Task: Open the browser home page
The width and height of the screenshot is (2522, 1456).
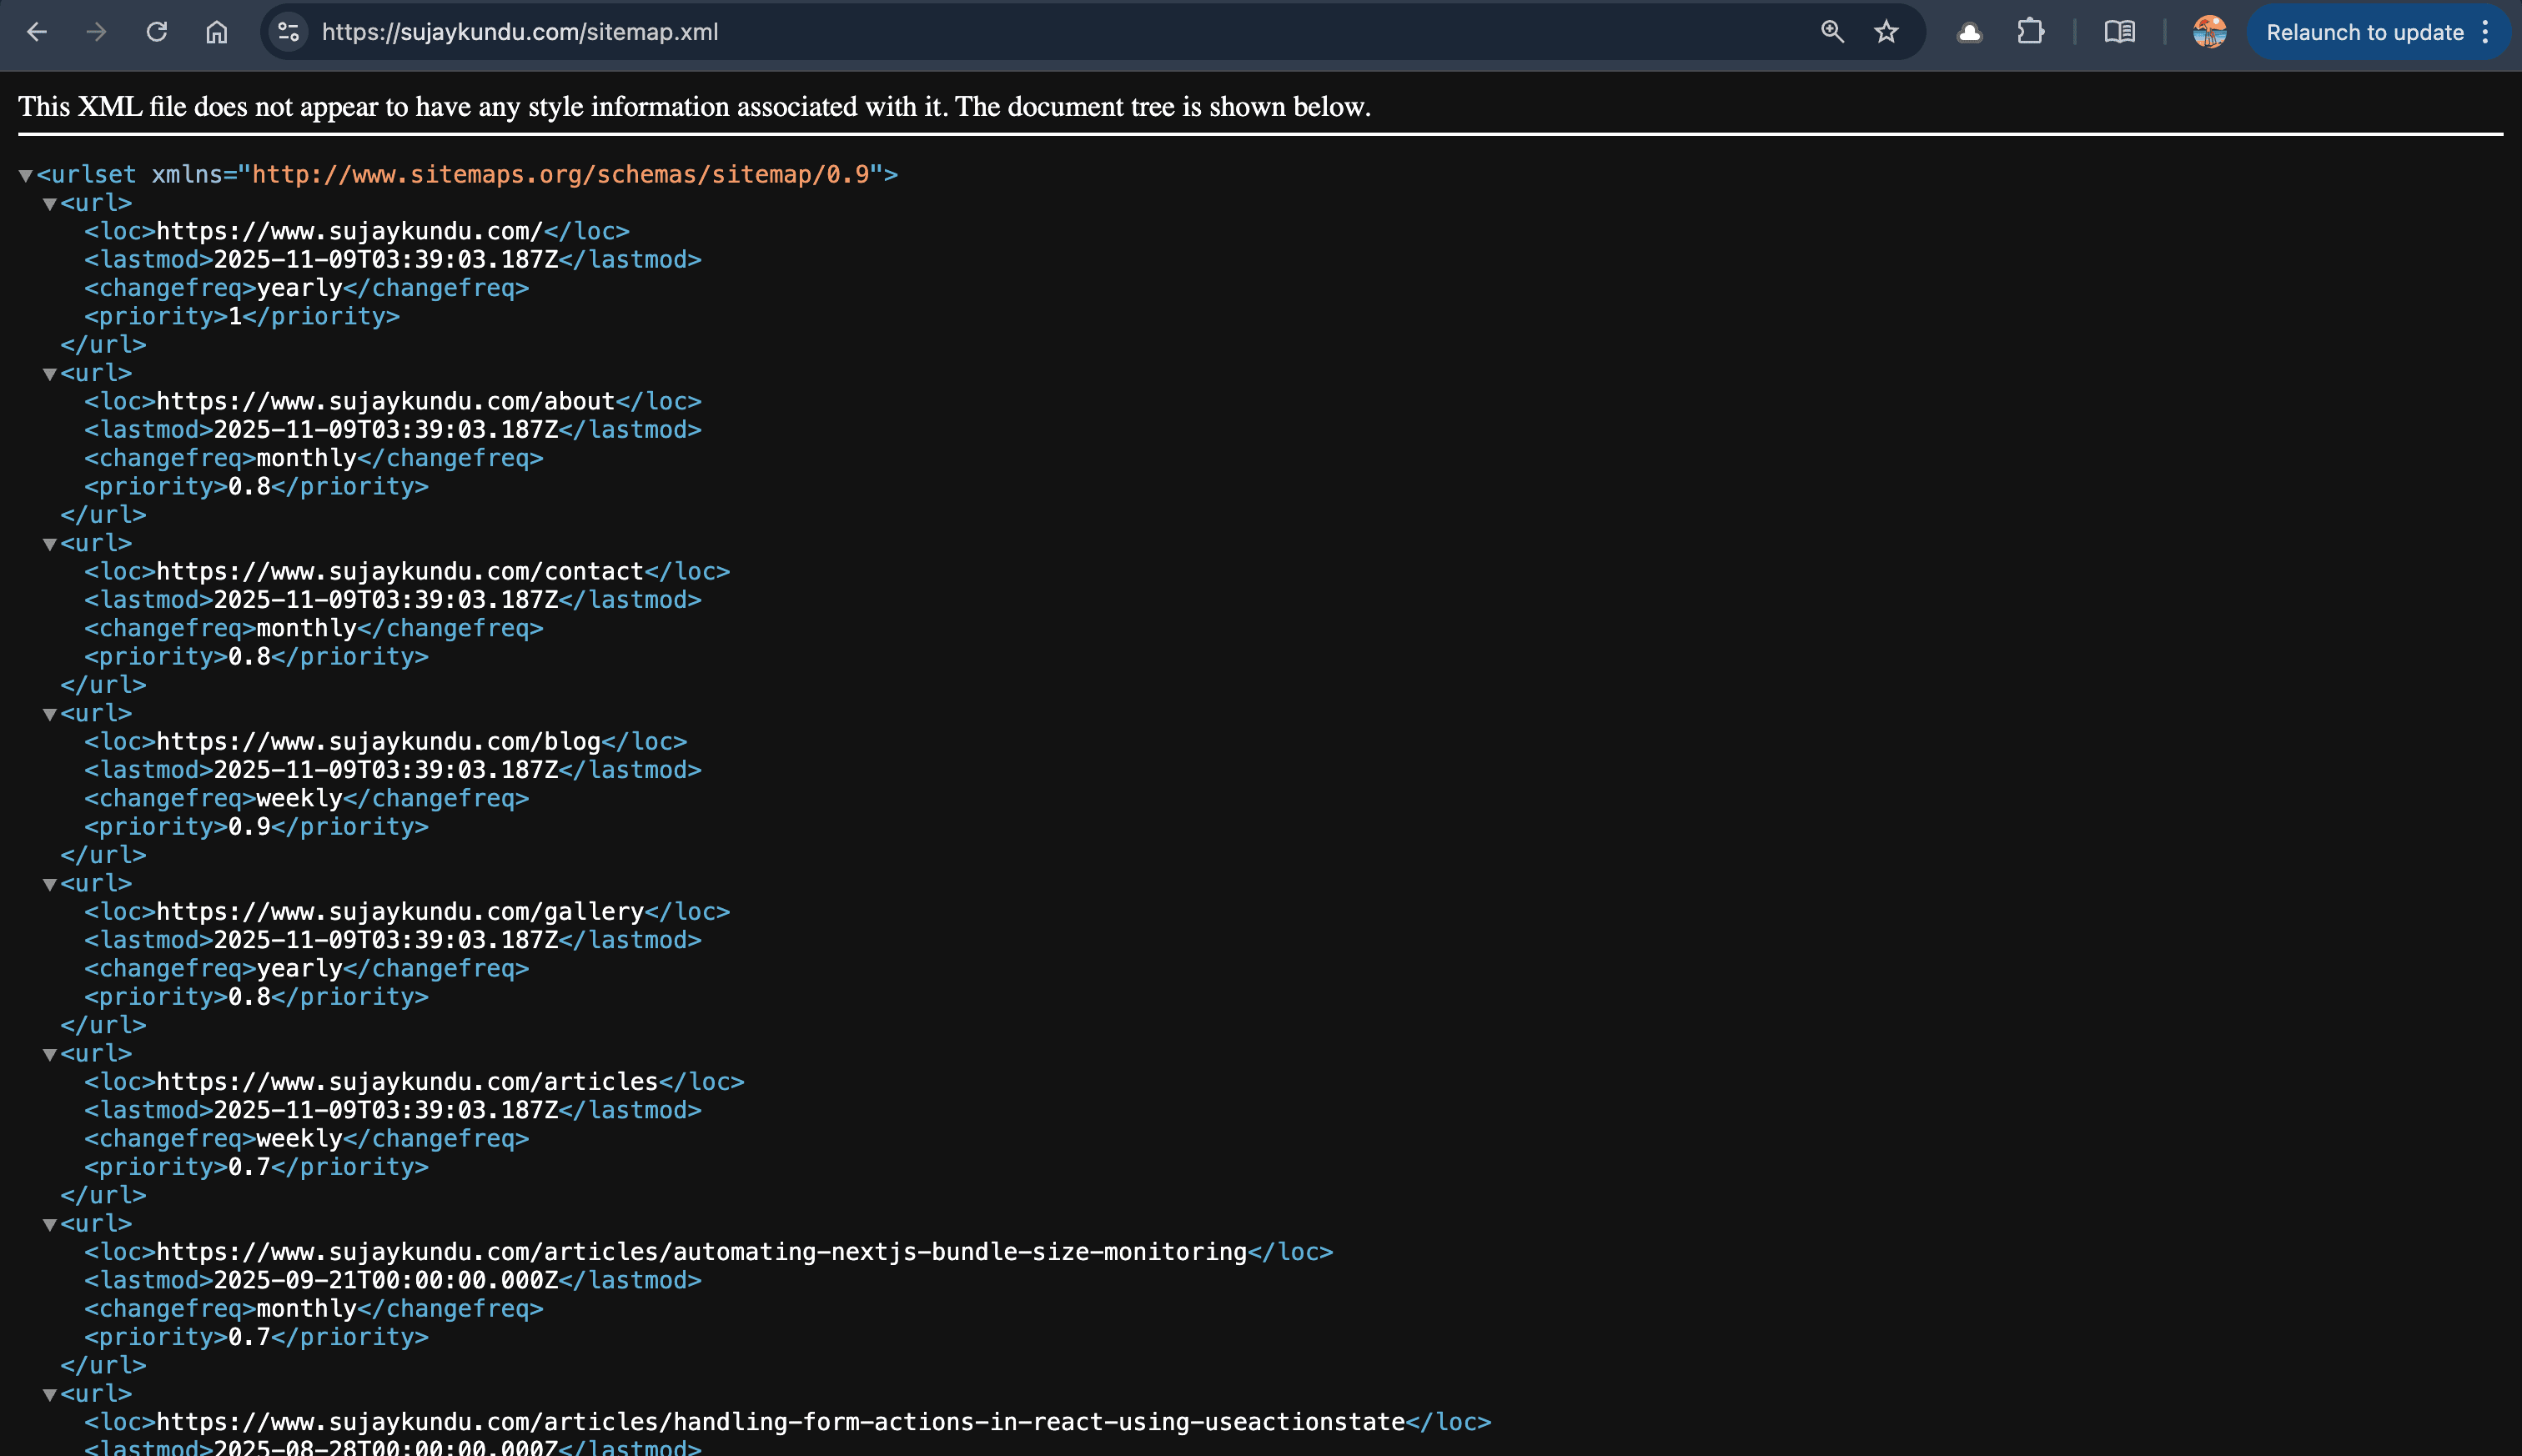Action: [215, 32]
